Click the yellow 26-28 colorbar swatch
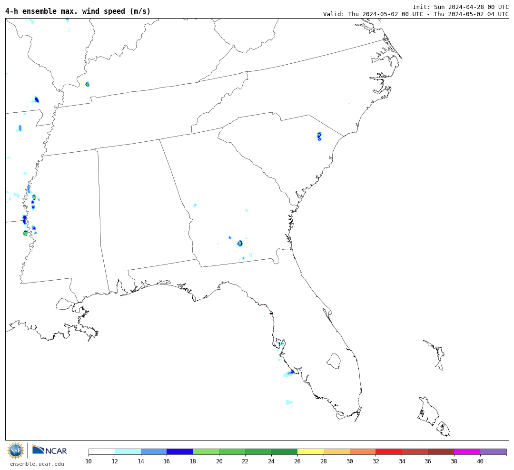514x470 pixels. pyautogui.click(x=310, y=451)
